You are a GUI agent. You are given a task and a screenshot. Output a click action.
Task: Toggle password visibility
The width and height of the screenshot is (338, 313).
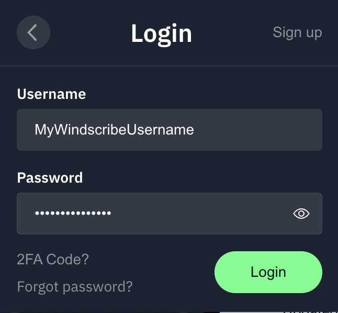[301, 214]
